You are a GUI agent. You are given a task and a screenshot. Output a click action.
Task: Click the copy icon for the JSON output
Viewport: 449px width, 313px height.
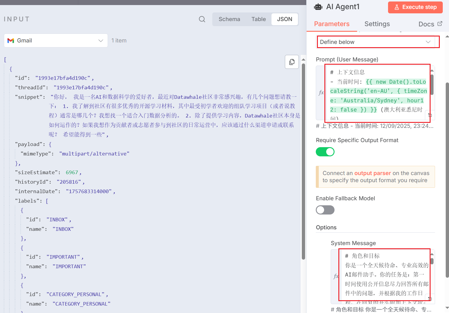pyautogui.click(x=292, y=62)
